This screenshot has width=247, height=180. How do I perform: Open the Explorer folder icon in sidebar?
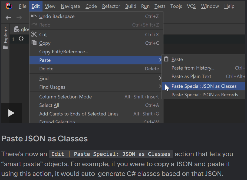(5, 47)
